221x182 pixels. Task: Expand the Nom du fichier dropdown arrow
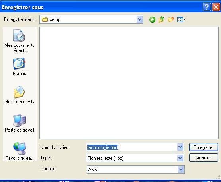click(x=180, y=147)
